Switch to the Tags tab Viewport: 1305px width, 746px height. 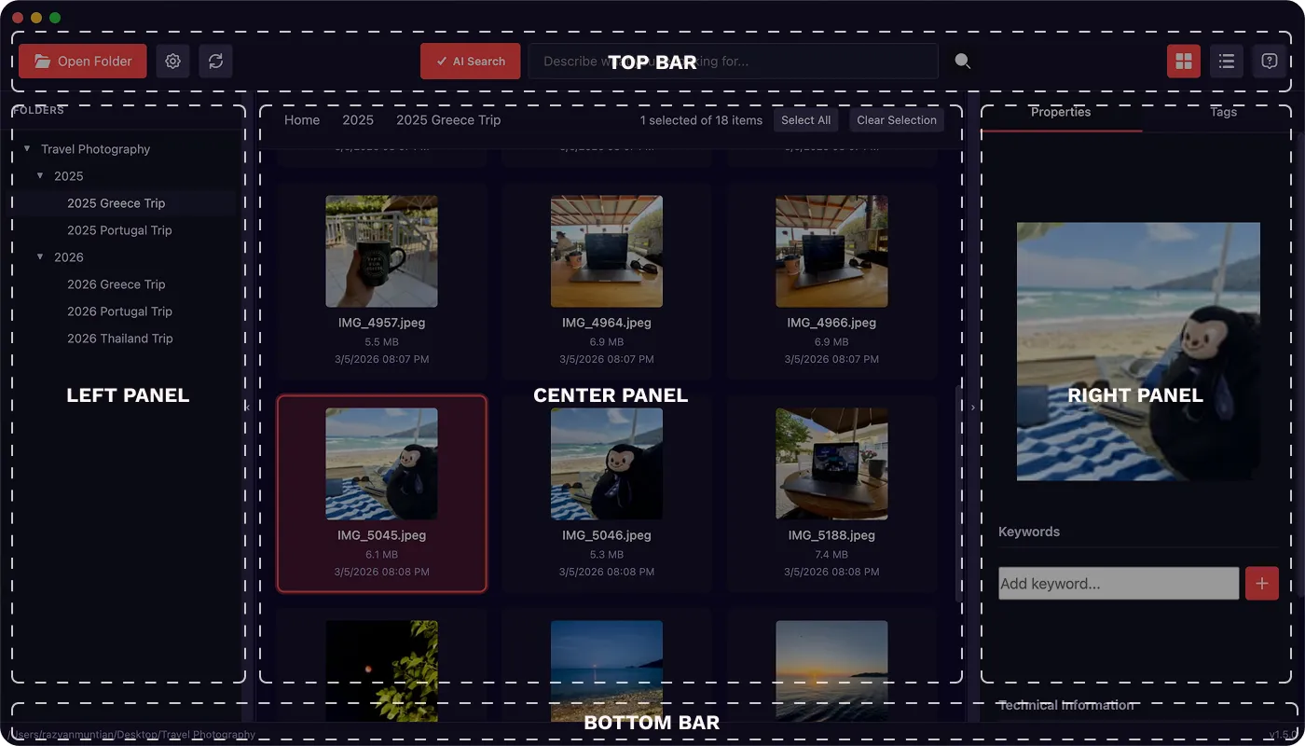pyautogui.click(x=1223, y=112)
